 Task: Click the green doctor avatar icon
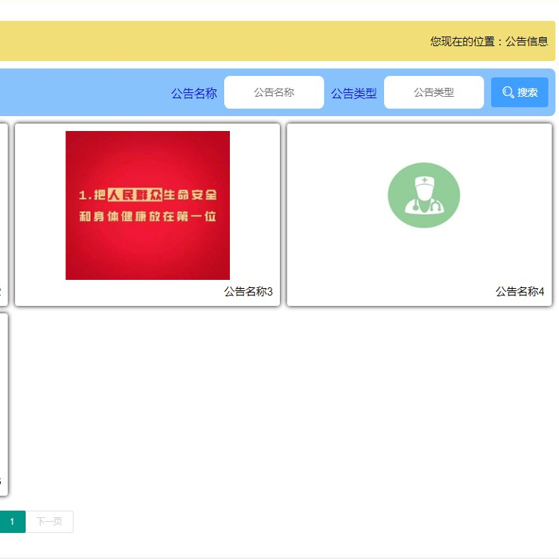424,195
